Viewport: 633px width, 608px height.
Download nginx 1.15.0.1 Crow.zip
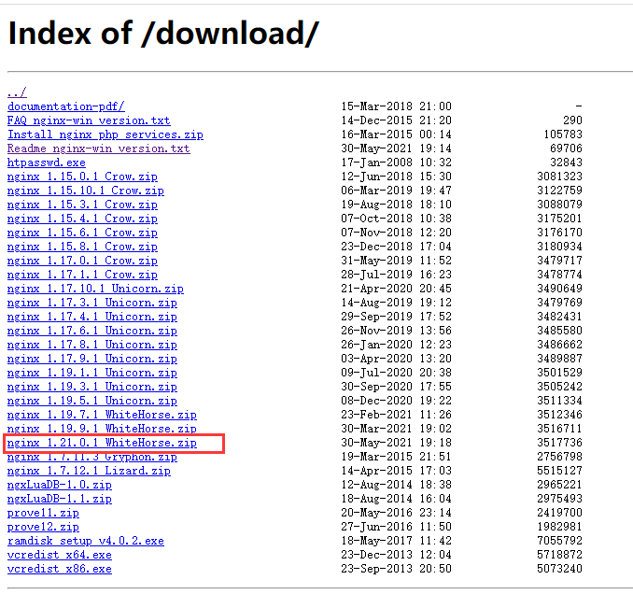[x=82, y=177]
